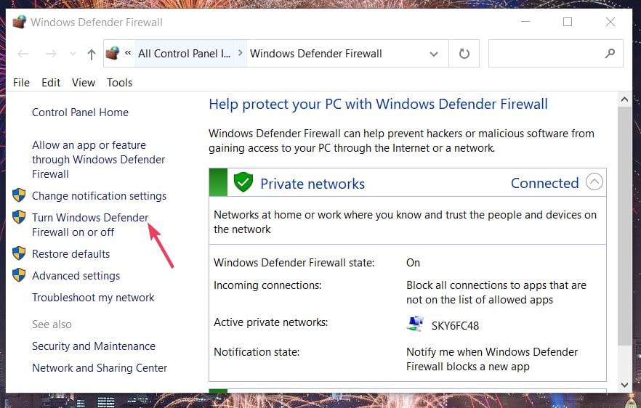Viewport: 641px width, 408px height.
Task: Open Allow an app or feature link
Action: 99,159
